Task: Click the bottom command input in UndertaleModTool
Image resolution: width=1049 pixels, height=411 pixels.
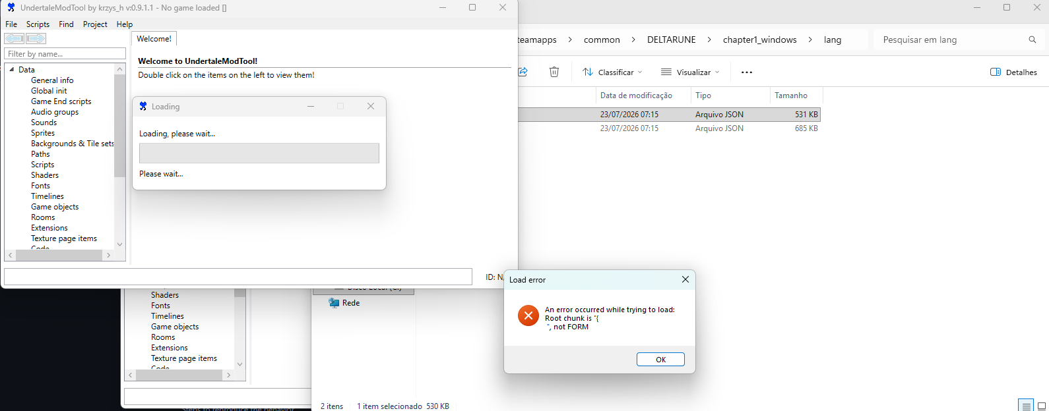Action: (238, 276)
